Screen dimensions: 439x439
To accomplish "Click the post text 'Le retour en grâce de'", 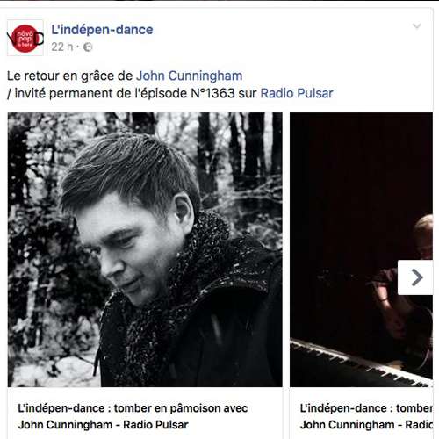I will tap(70, 76).
